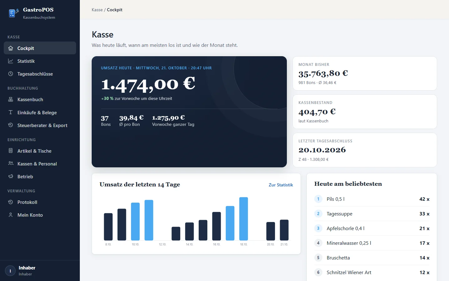Viewport: 449px width, 281px height.
Task: Click the 39,84 € average per Bon
Action: (x=131, y=118)
